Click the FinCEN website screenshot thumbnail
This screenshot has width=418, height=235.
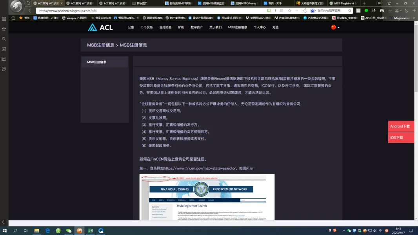207,197
